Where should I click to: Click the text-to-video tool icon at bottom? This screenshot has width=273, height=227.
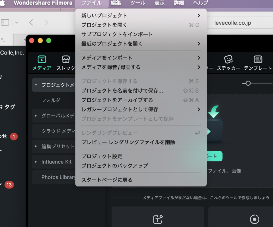(x=158, y=219)
